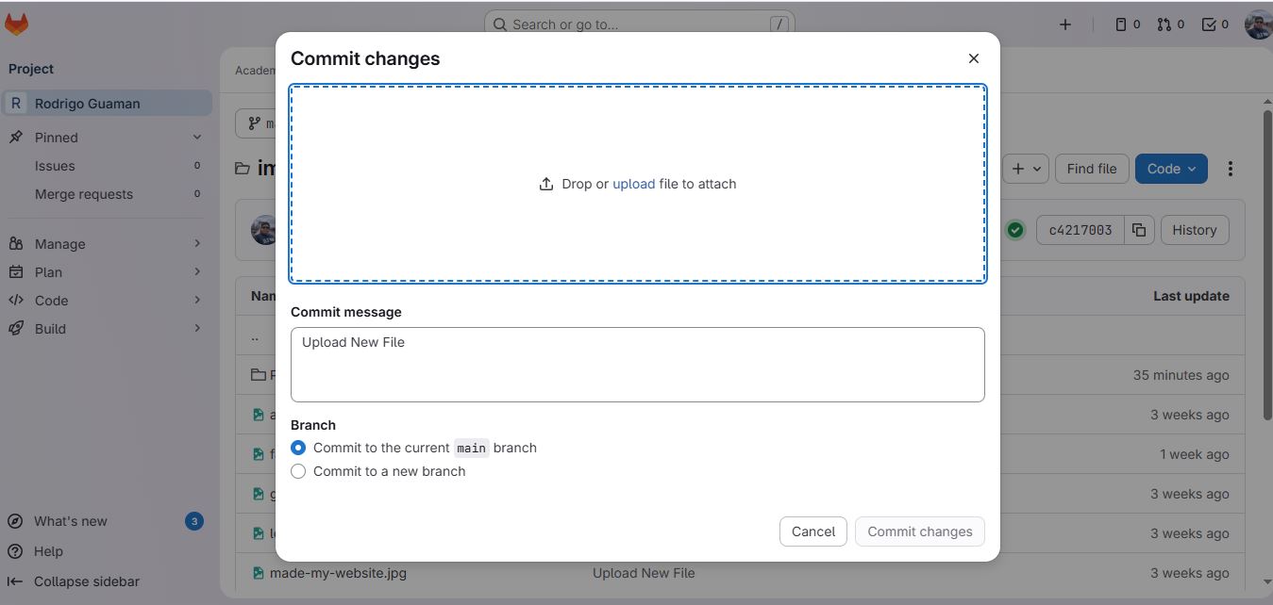Click the GitLab fox logo
This screenshot has height=605, width=1273.
pyautogui.click(x=17, y=25)
